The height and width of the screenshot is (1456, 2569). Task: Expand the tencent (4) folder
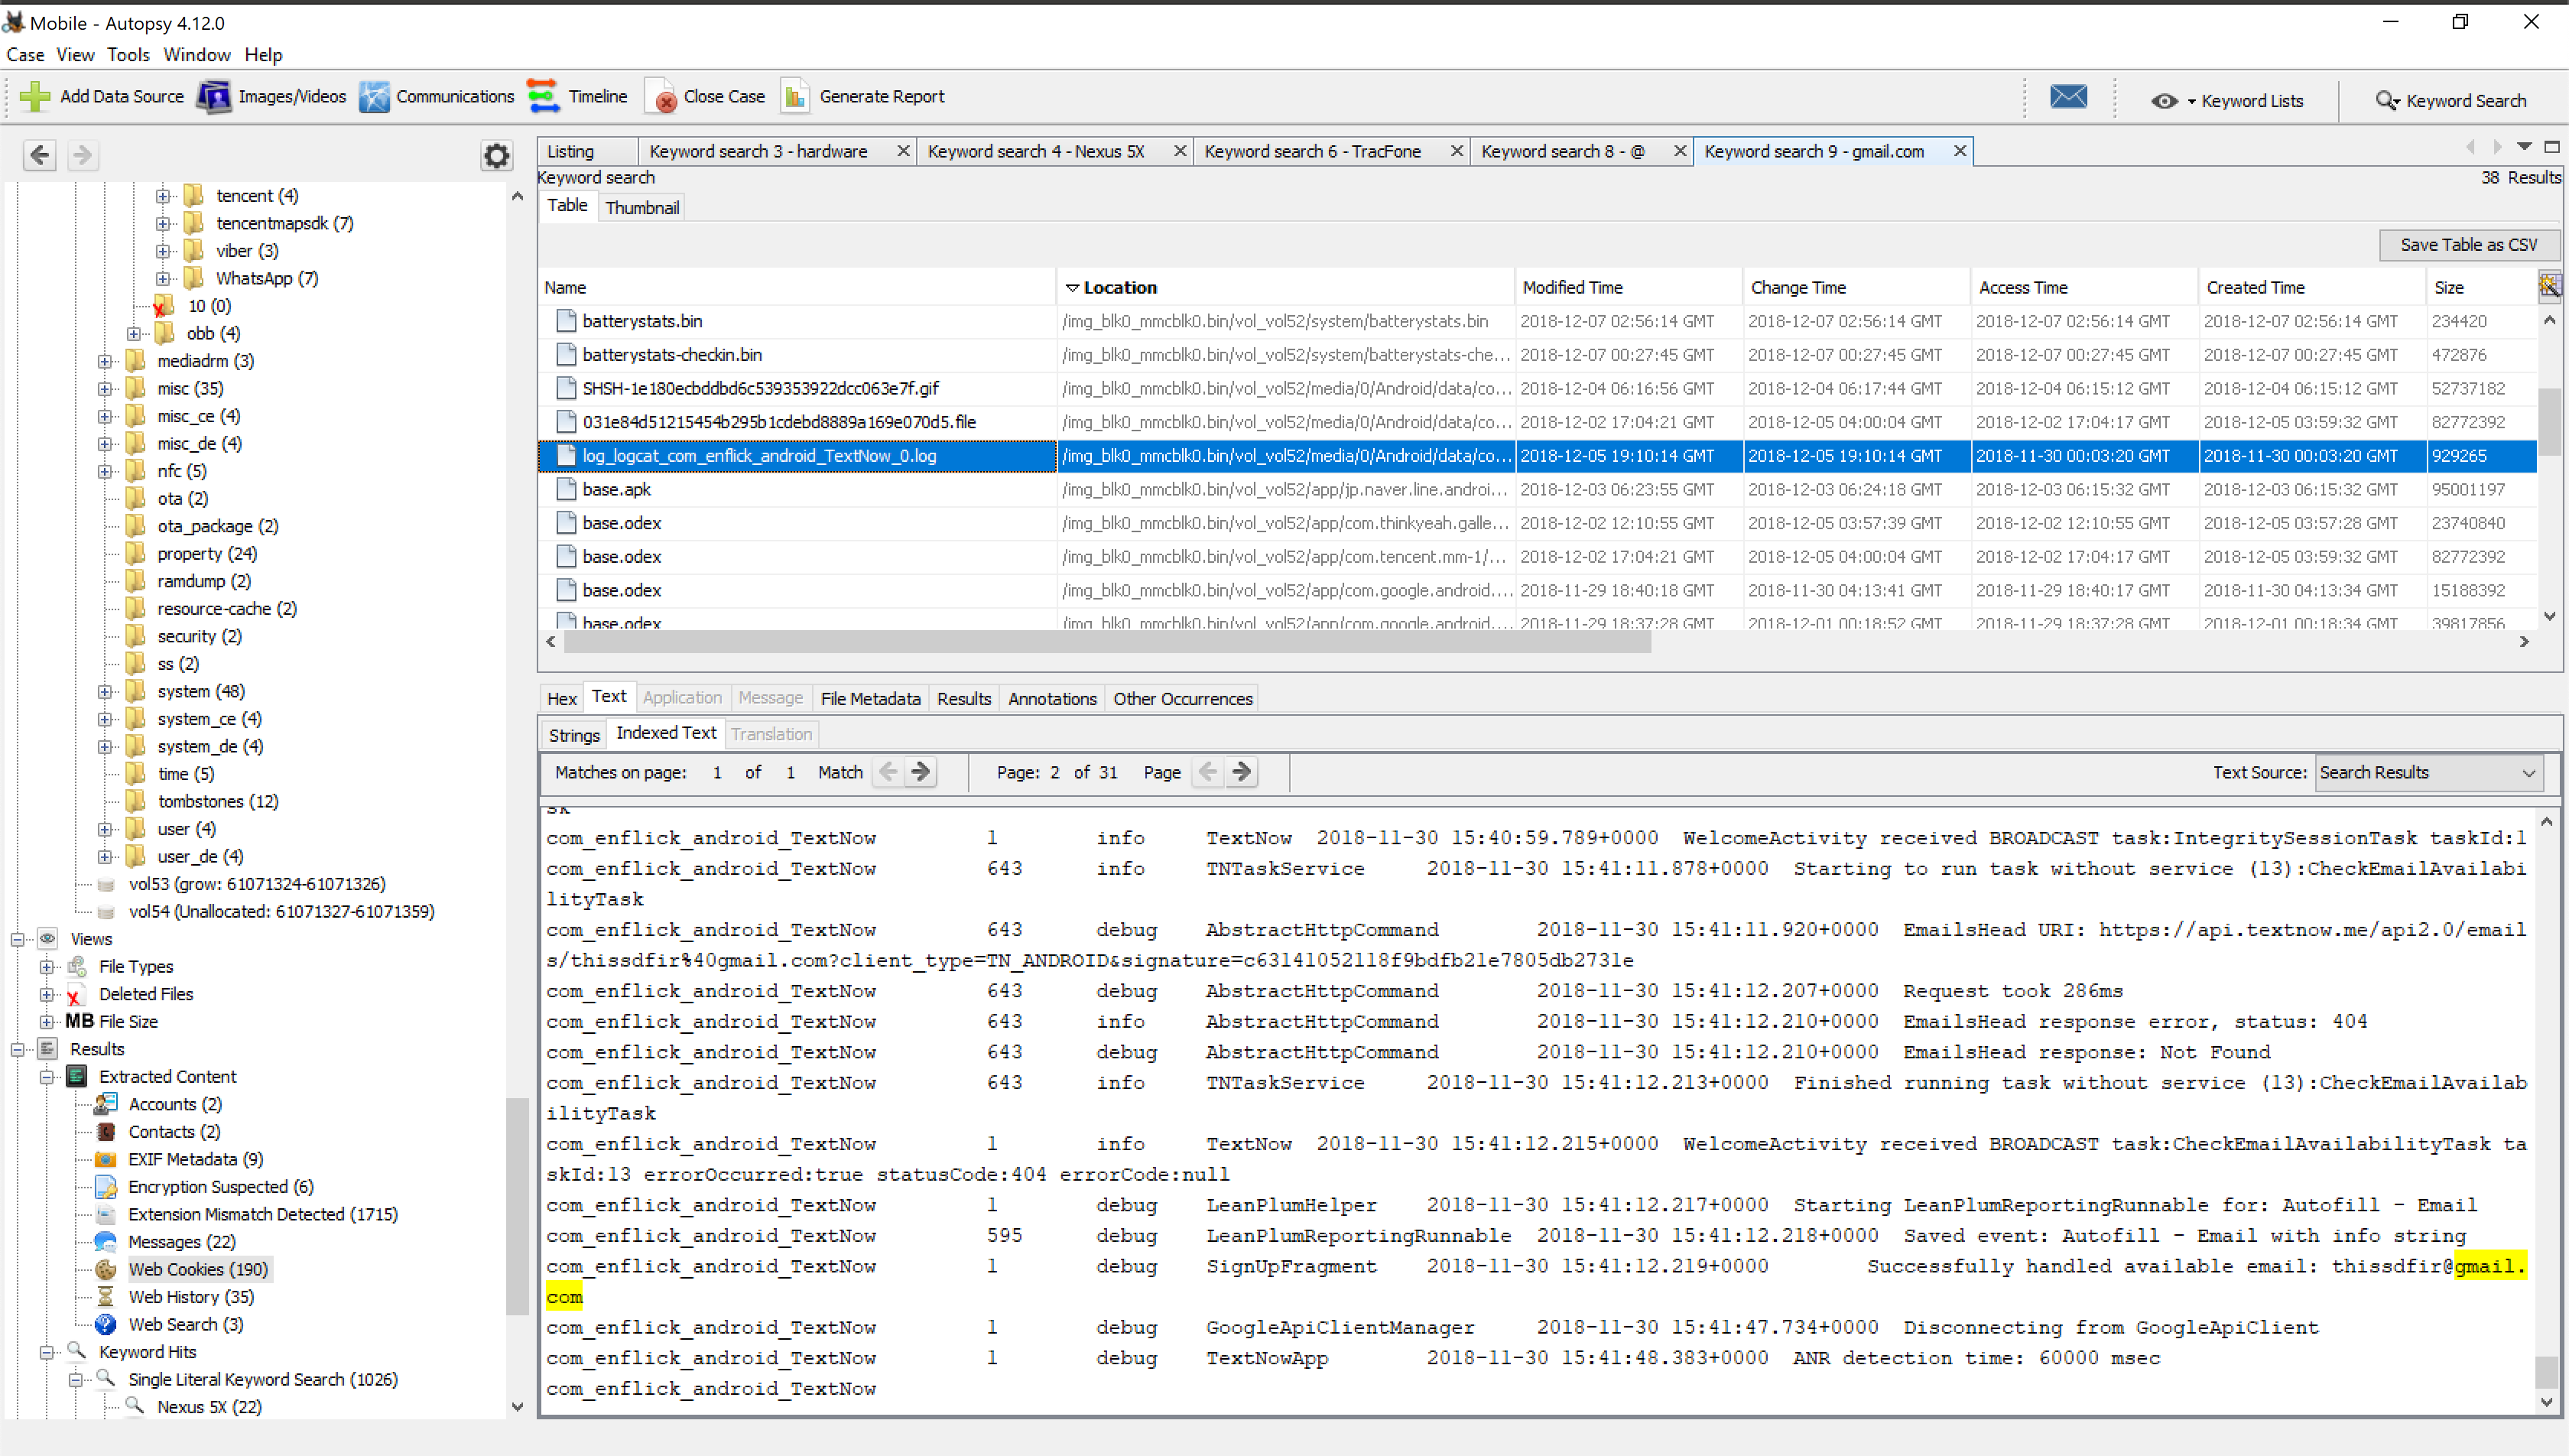coord(163,196)
